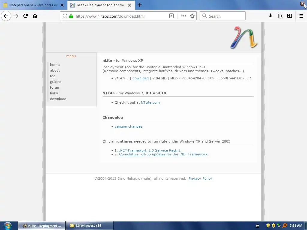Close the nLite Deployment Tool tab

(x=130, y=5)
